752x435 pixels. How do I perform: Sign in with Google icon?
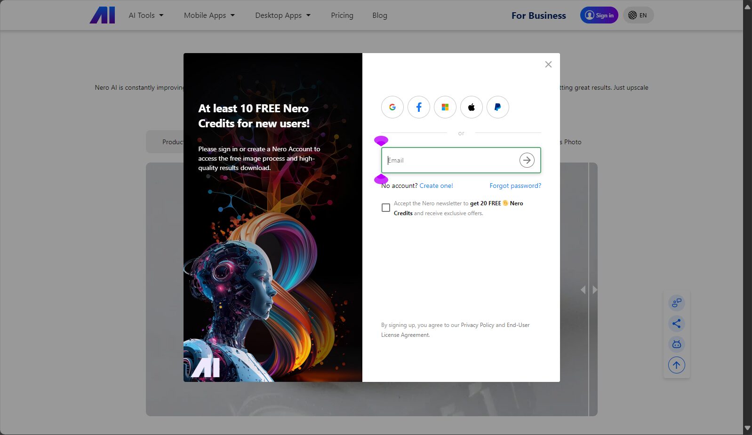[x=392, y=107]
